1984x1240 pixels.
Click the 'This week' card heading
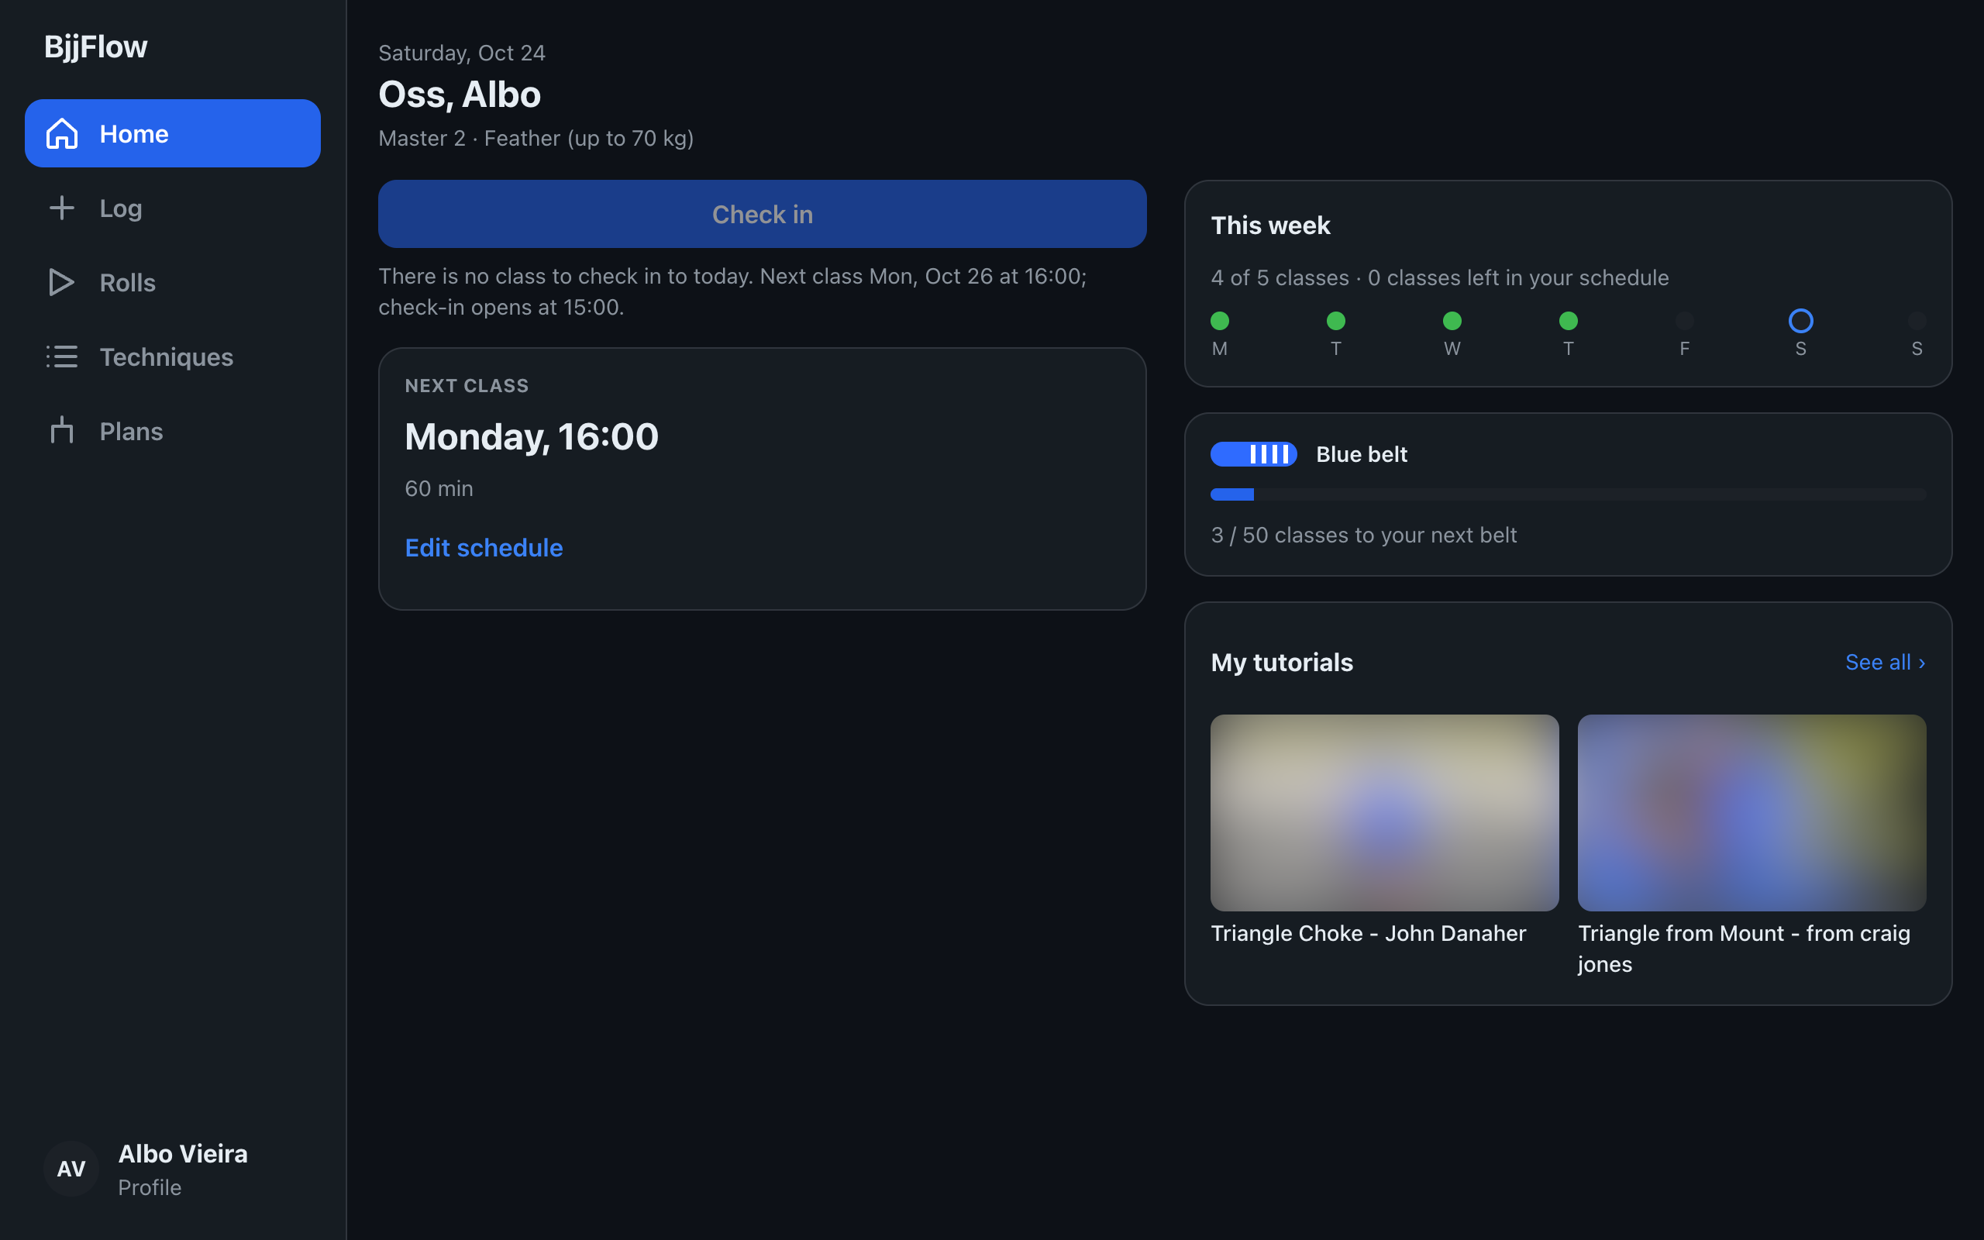[1270, 226]
